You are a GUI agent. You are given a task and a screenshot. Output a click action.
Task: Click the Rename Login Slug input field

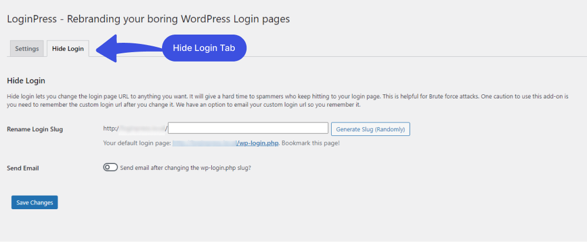(x=248, y=128)
